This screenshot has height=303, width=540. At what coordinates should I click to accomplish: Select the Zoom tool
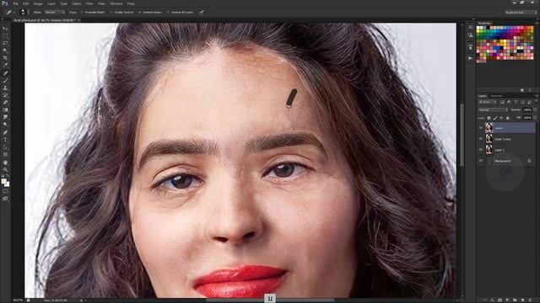click(5, 170)
